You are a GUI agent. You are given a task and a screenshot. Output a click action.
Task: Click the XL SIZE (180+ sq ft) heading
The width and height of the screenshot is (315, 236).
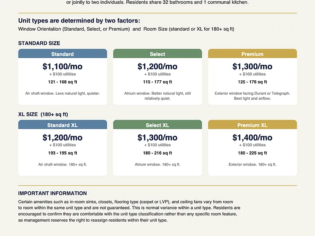43,114
